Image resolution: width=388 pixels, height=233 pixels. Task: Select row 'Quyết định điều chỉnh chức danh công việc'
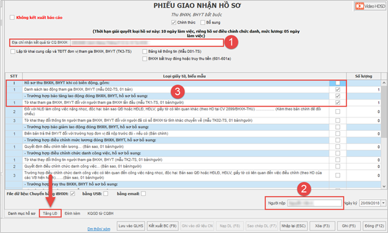[193, 166]
